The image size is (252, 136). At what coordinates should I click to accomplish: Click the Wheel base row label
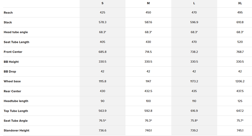(x=12, y=81)
